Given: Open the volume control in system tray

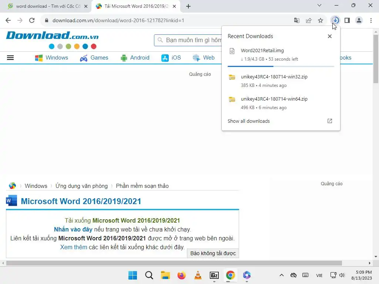Looking at the screenshot, I should coord(342,275).
